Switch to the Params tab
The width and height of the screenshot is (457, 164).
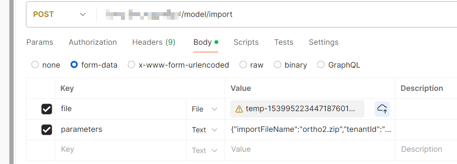[x=40, y=42]
